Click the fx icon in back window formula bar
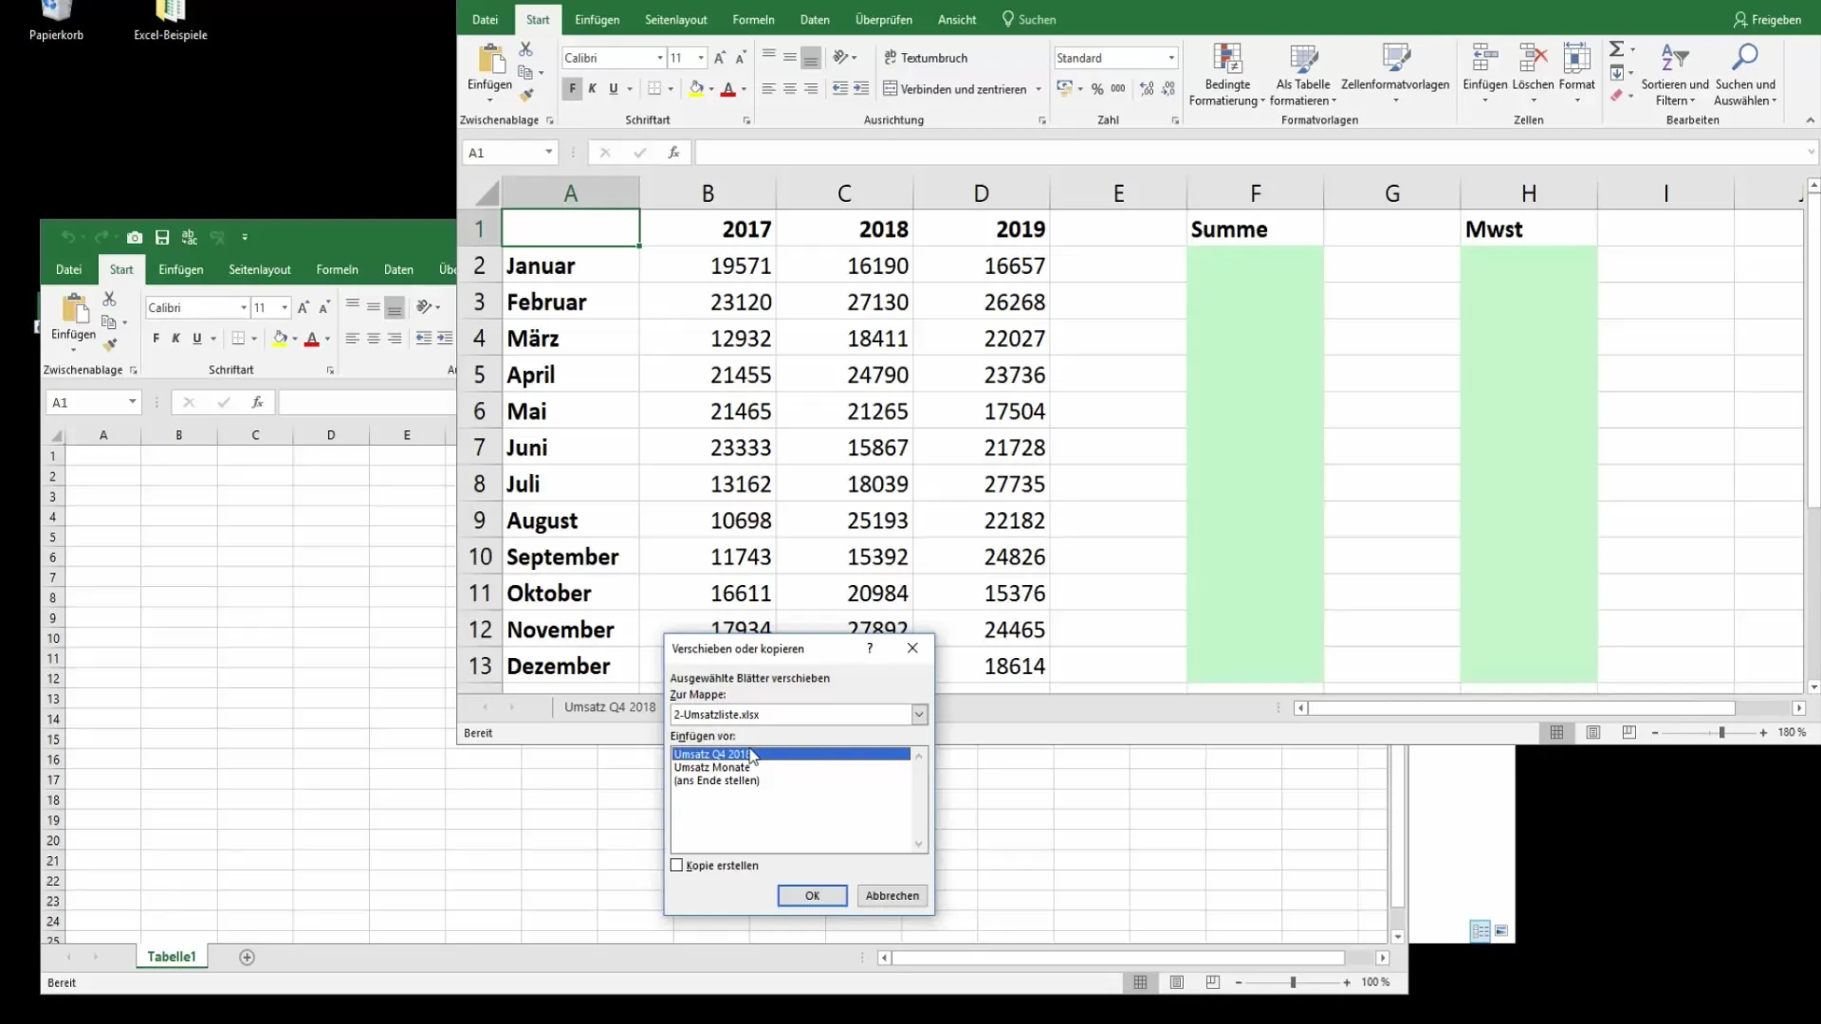This screenshot has width=1821, height=1024. [257, 402]
